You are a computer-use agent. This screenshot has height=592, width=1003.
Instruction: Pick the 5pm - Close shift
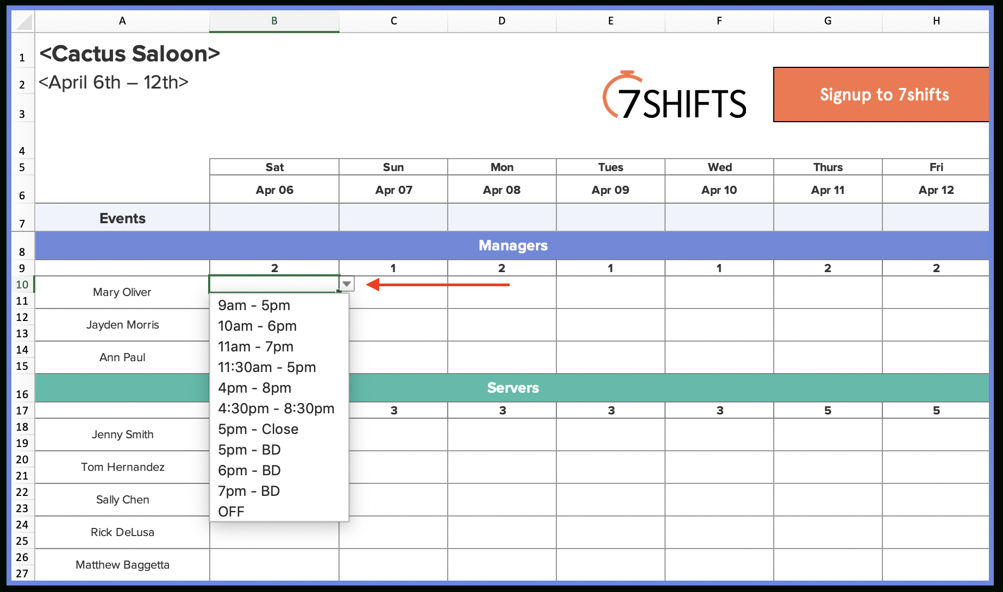pyautogui.click(x=279, y=429)
